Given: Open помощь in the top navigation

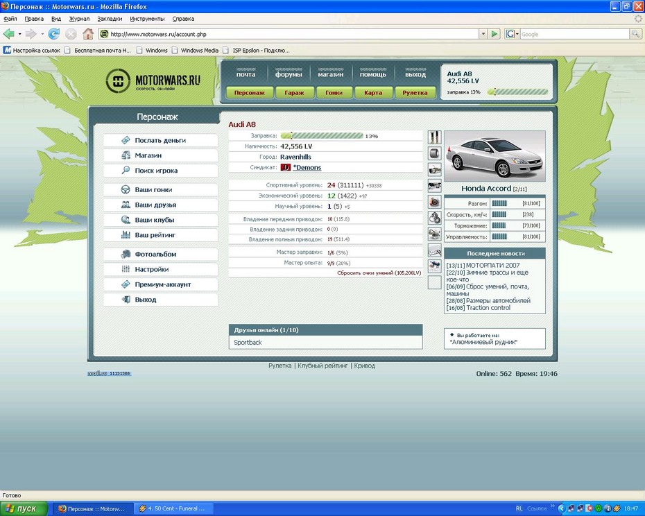Looking at the screenshot, I should tap(373, 74).
